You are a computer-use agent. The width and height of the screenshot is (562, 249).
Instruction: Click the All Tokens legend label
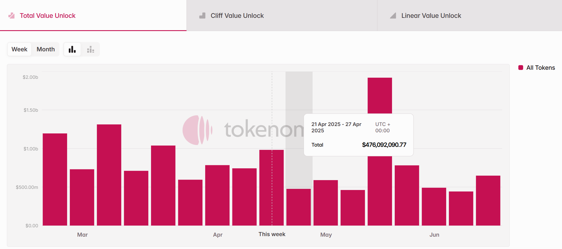coord(541,68)
